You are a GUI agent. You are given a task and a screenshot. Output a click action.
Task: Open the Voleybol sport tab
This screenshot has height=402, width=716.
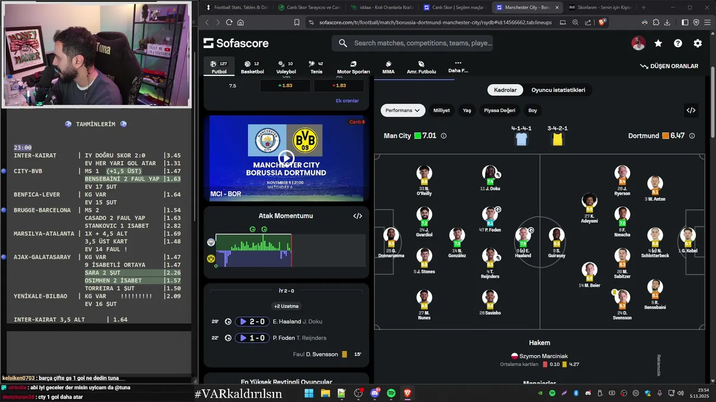pos(286,67)
